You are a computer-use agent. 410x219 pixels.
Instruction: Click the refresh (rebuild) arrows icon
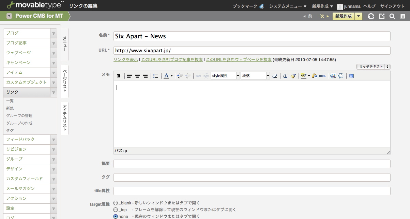371,16
